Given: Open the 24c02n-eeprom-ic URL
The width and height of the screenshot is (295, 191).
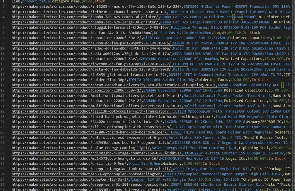Looking at the screenshot, I should click(88, 122).
